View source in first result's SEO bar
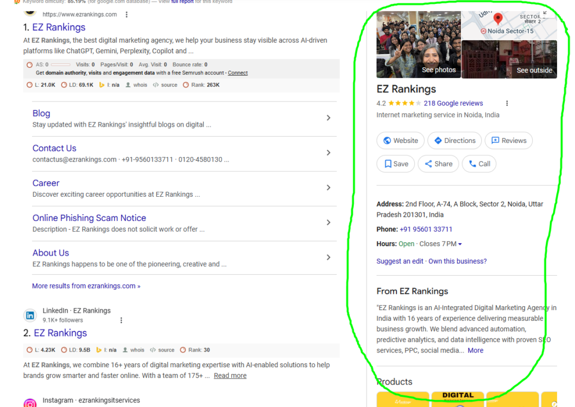 click(x=165, y=85)
